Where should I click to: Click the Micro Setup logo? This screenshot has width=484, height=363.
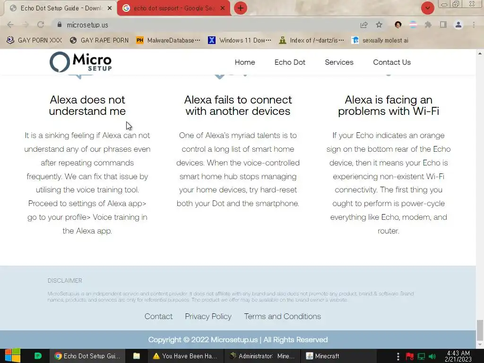[80, 62]
